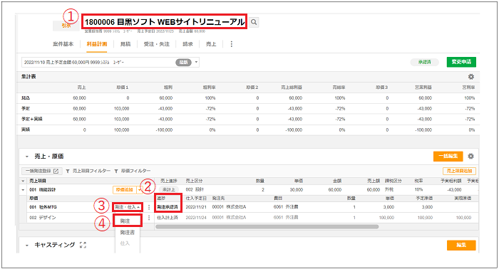Image resolution: width=499 pixels, height=269 pixels.
Task: Open the 集計表 settings gear
Action: [x=471, y=77]
